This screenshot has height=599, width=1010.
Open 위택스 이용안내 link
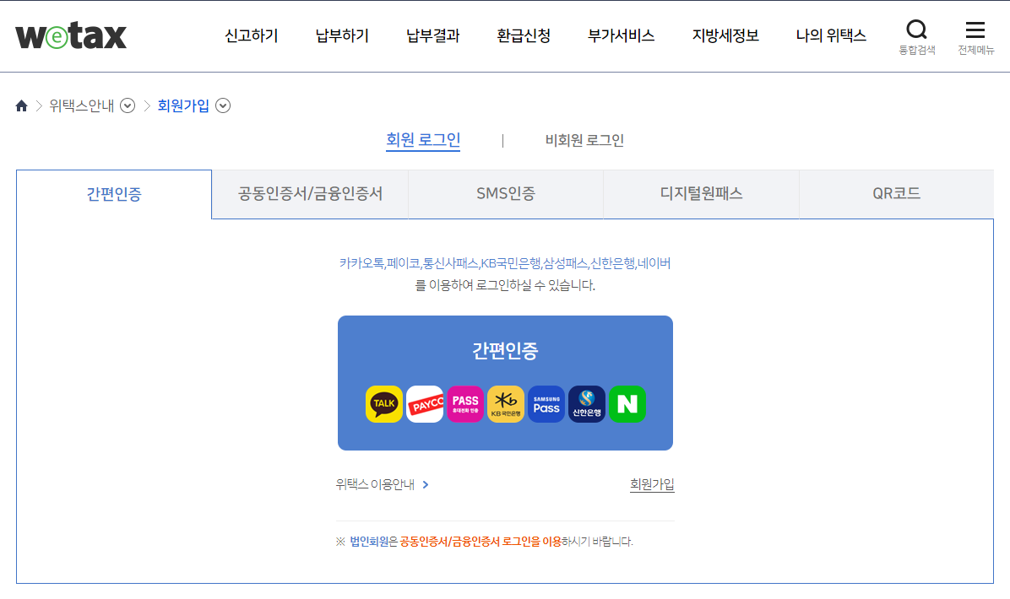coord(375,484)
